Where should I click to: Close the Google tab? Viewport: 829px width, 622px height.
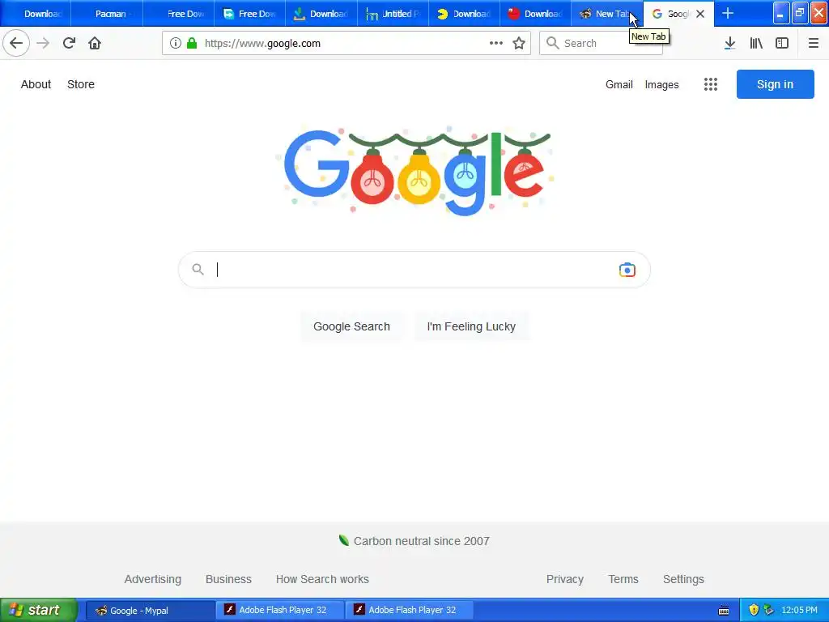[700, 14]
